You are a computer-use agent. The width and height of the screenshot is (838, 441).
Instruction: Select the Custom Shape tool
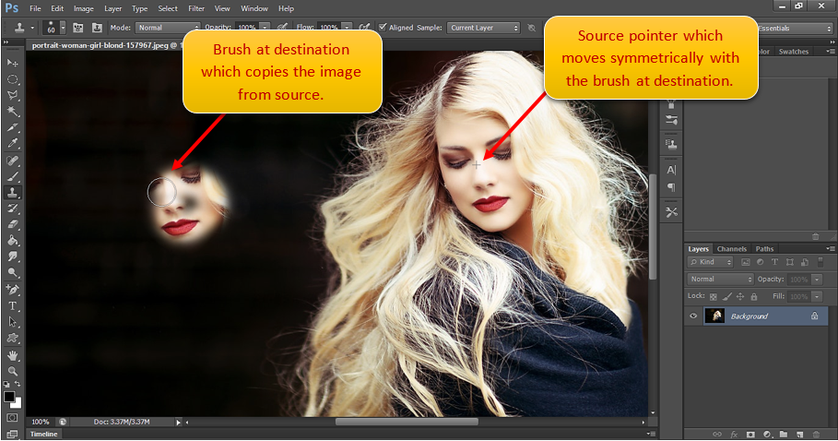pos(12,338)
